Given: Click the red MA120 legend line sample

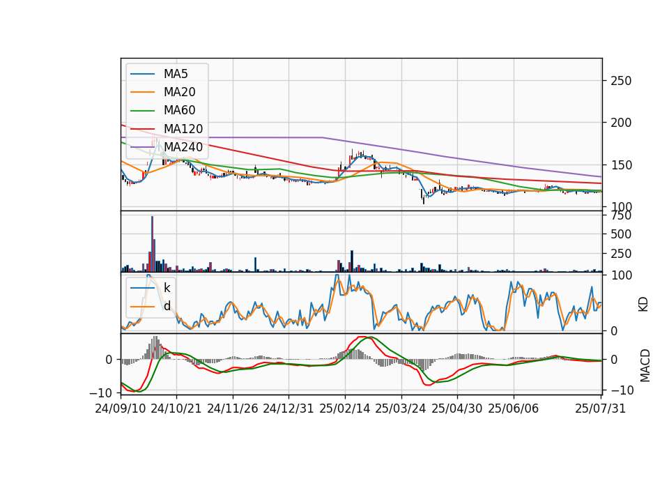Looking at the screenshot, I should 142,129.
